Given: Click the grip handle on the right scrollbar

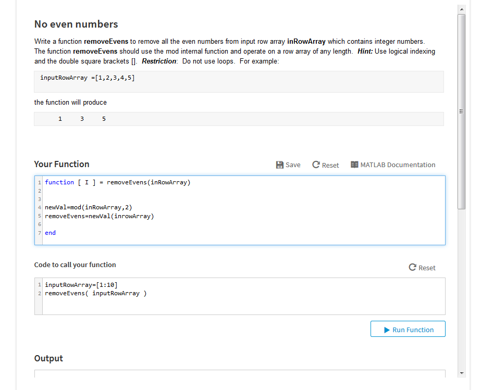Looking at the screenshot, I should pyautogui.click(x=461, y=111).
